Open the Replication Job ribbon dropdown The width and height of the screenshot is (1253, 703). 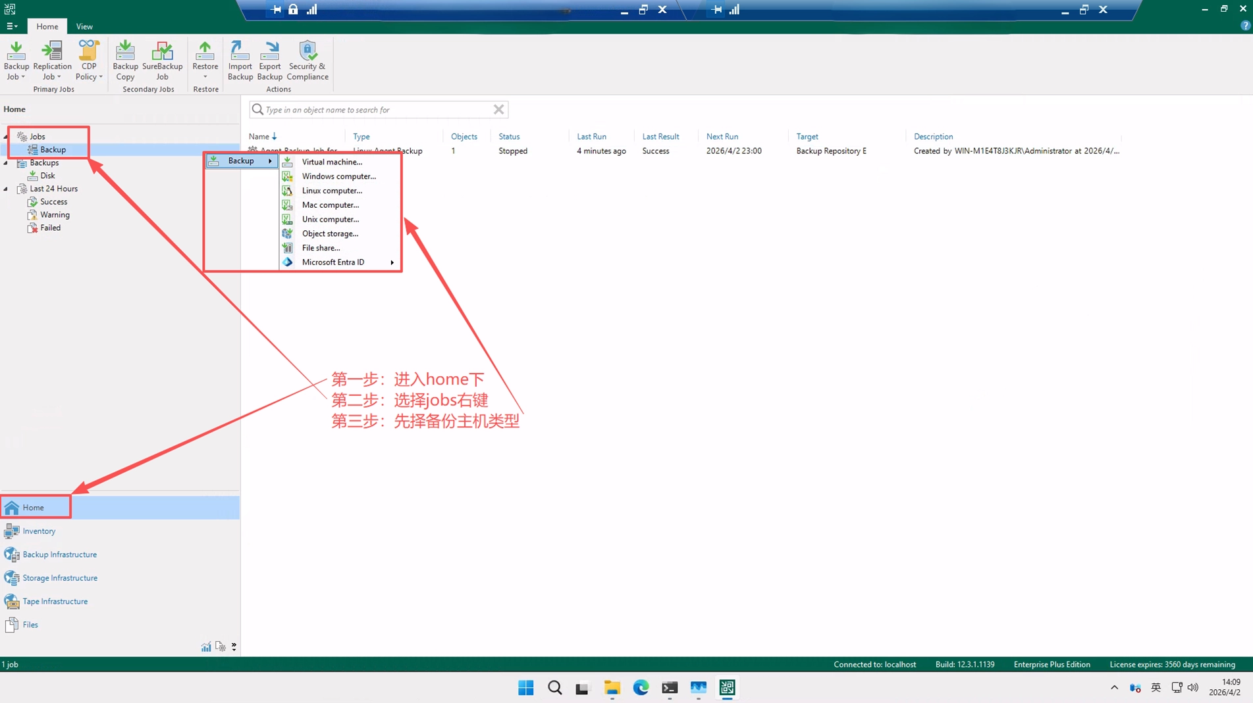(52, 61)
